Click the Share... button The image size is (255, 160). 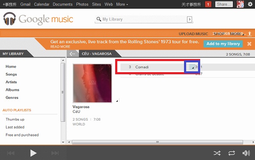click(224, 4)
